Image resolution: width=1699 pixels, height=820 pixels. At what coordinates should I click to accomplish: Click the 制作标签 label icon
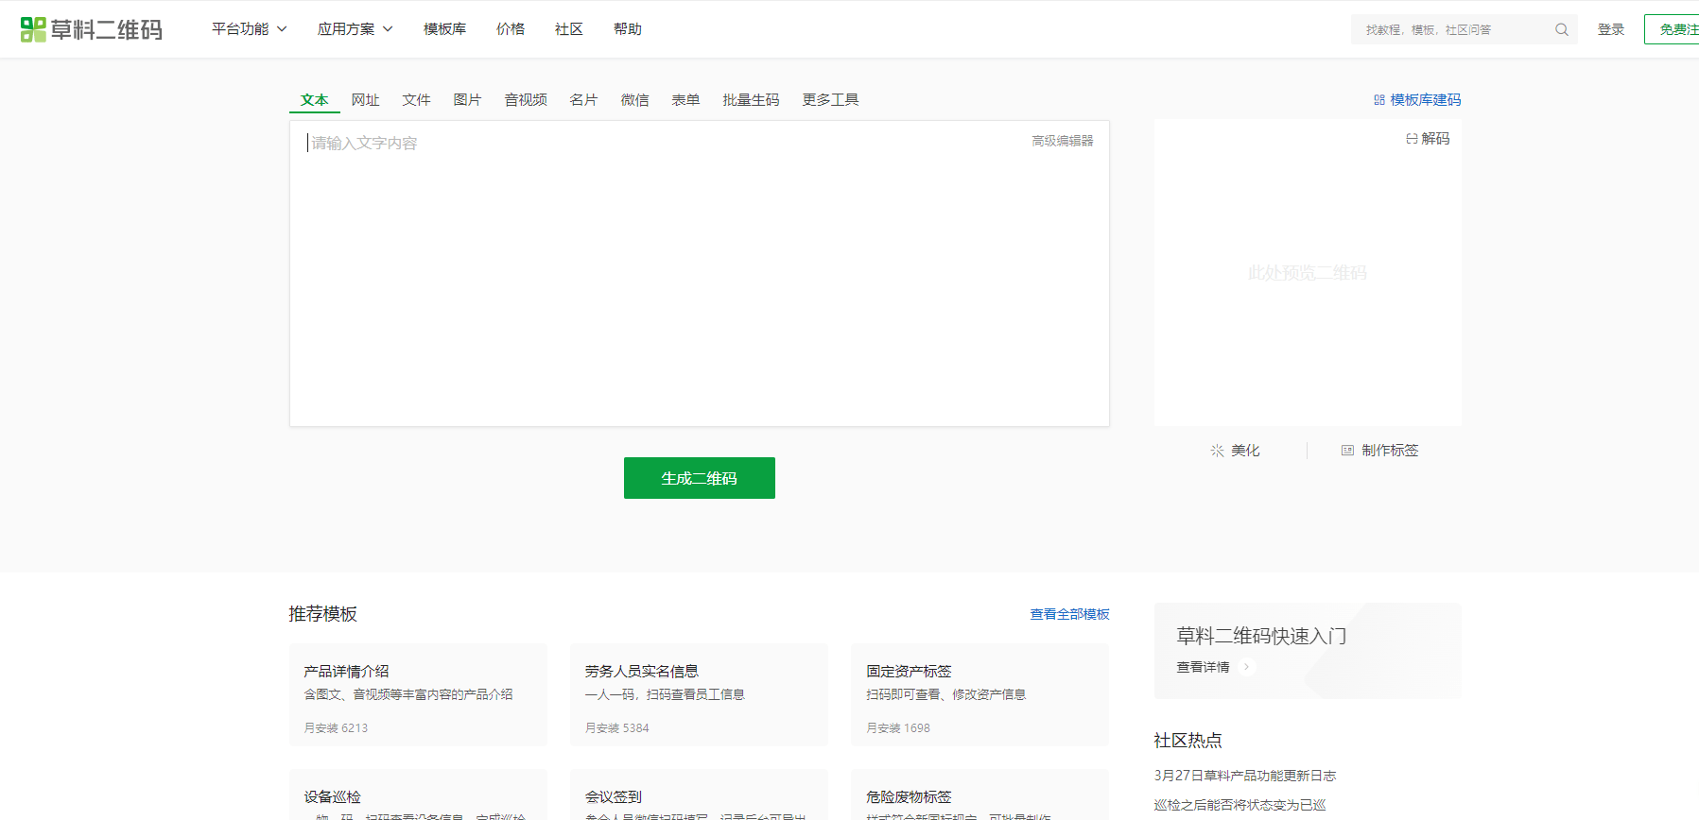tap(1347, 451)
